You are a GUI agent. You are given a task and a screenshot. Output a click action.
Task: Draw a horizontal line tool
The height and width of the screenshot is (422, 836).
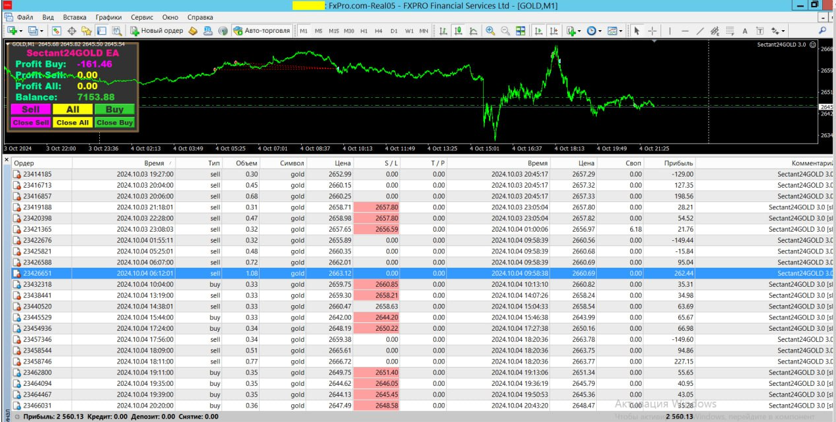pyautogui.click(x=685, y=31)
